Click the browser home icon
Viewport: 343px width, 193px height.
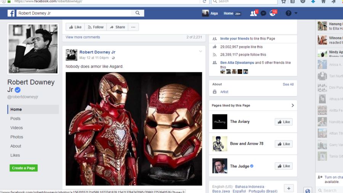tap(323, 2)
